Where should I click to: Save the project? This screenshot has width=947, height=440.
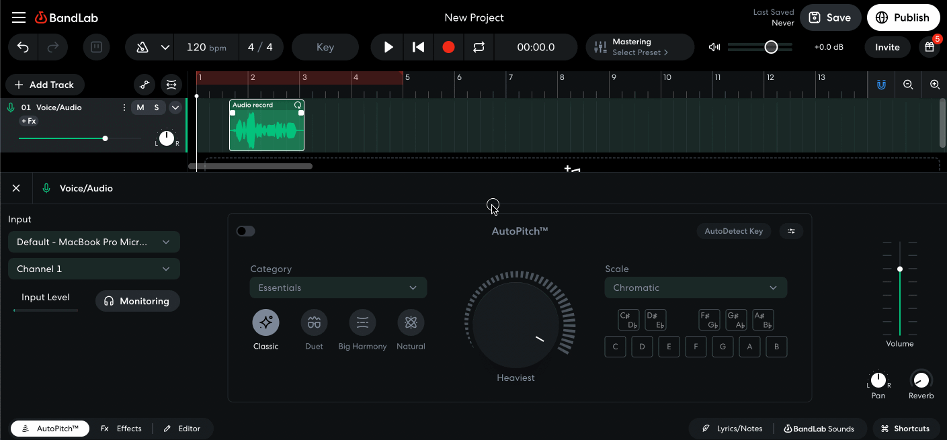[830, 17]
